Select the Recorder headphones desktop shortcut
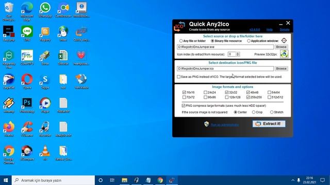This screenshot has width=330, height=185. coord(45,129)
